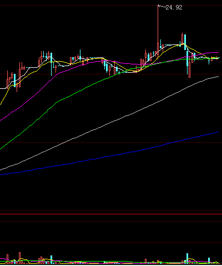Click the thick red horizontal separator line
The width and height of the screenshot is (222, 266).
click(x=111, y=214)
